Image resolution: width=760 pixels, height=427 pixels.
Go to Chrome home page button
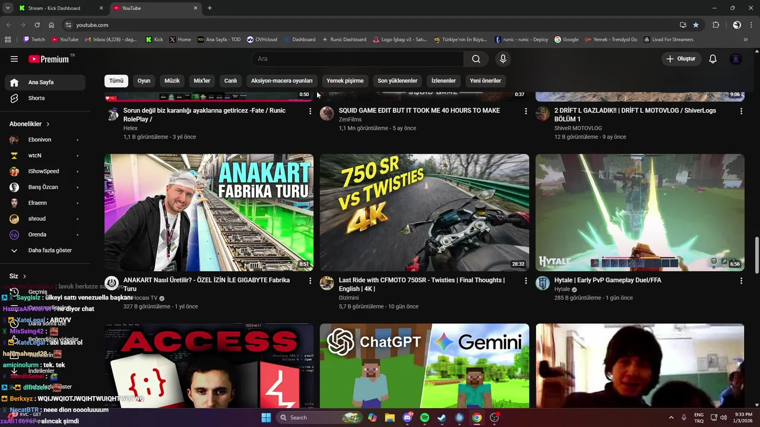point(52,25)
